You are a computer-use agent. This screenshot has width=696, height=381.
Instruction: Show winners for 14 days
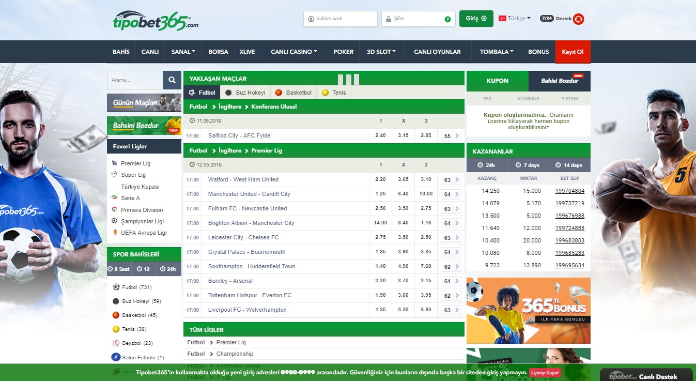tap(569, 165)
